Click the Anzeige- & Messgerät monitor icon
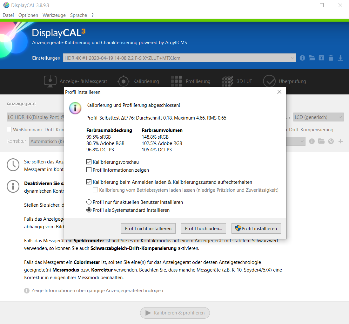349x324 pixels. [x=50, y=81]
